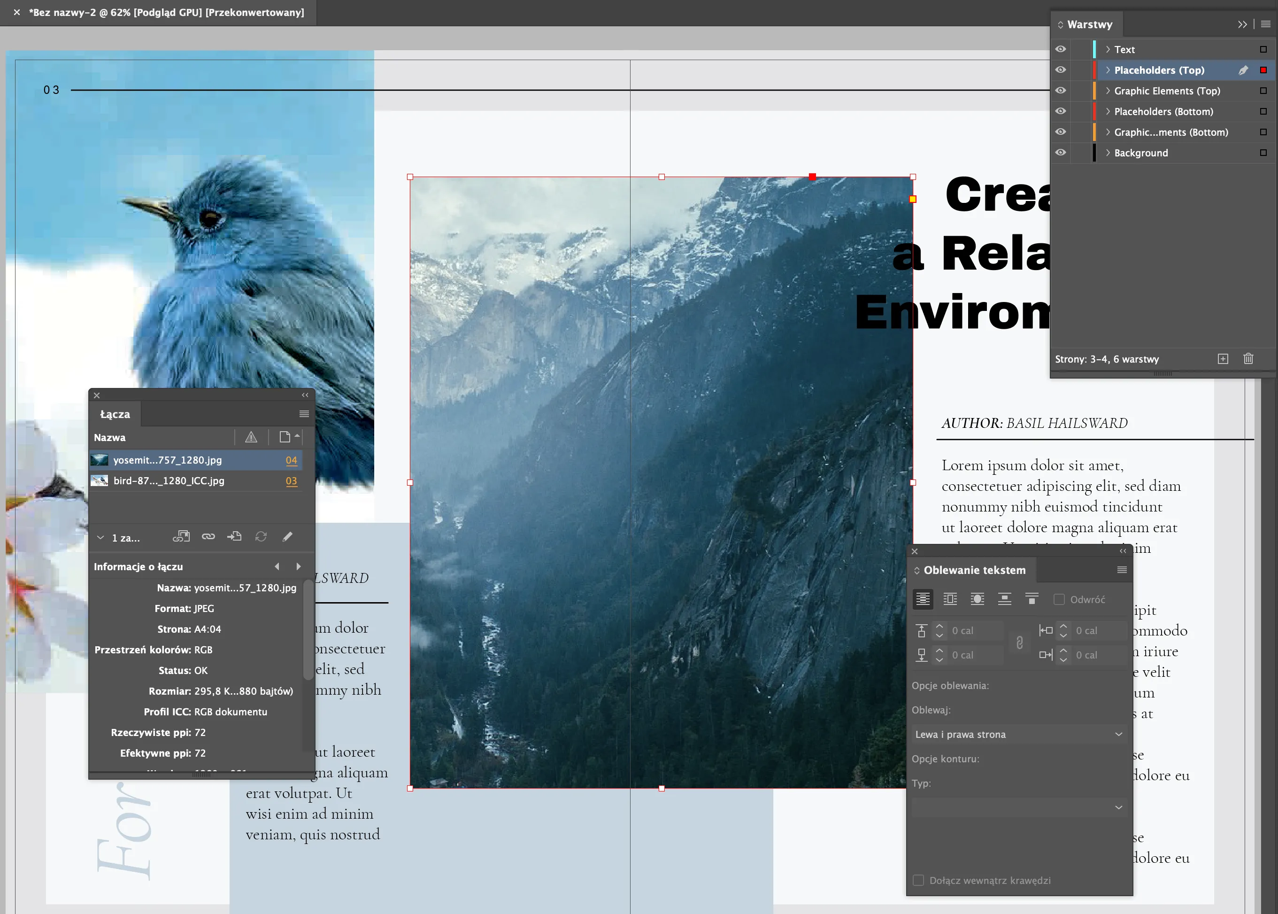Click the Go To Link icon in Łącza
The image size is (1278, 914).
(x=235, y=536)
